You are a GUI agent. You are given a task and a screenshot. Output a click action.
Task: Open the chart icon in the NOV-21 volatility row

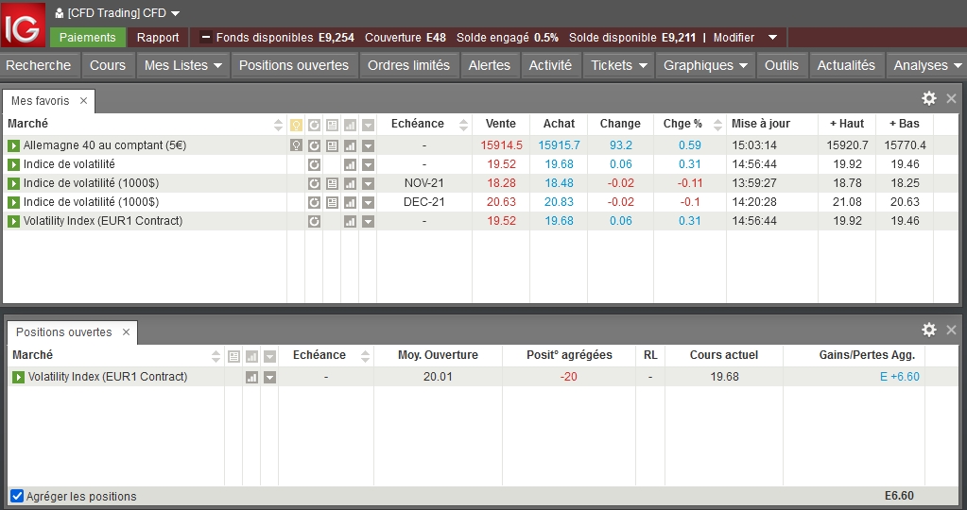tap(350, 183)
